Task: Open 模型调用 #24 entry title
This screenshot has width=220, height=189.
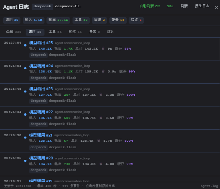Action: tap(41, 66)
